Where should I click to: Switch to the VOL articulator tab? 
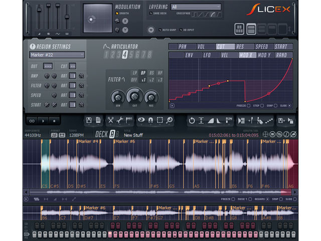click(206, 47)
